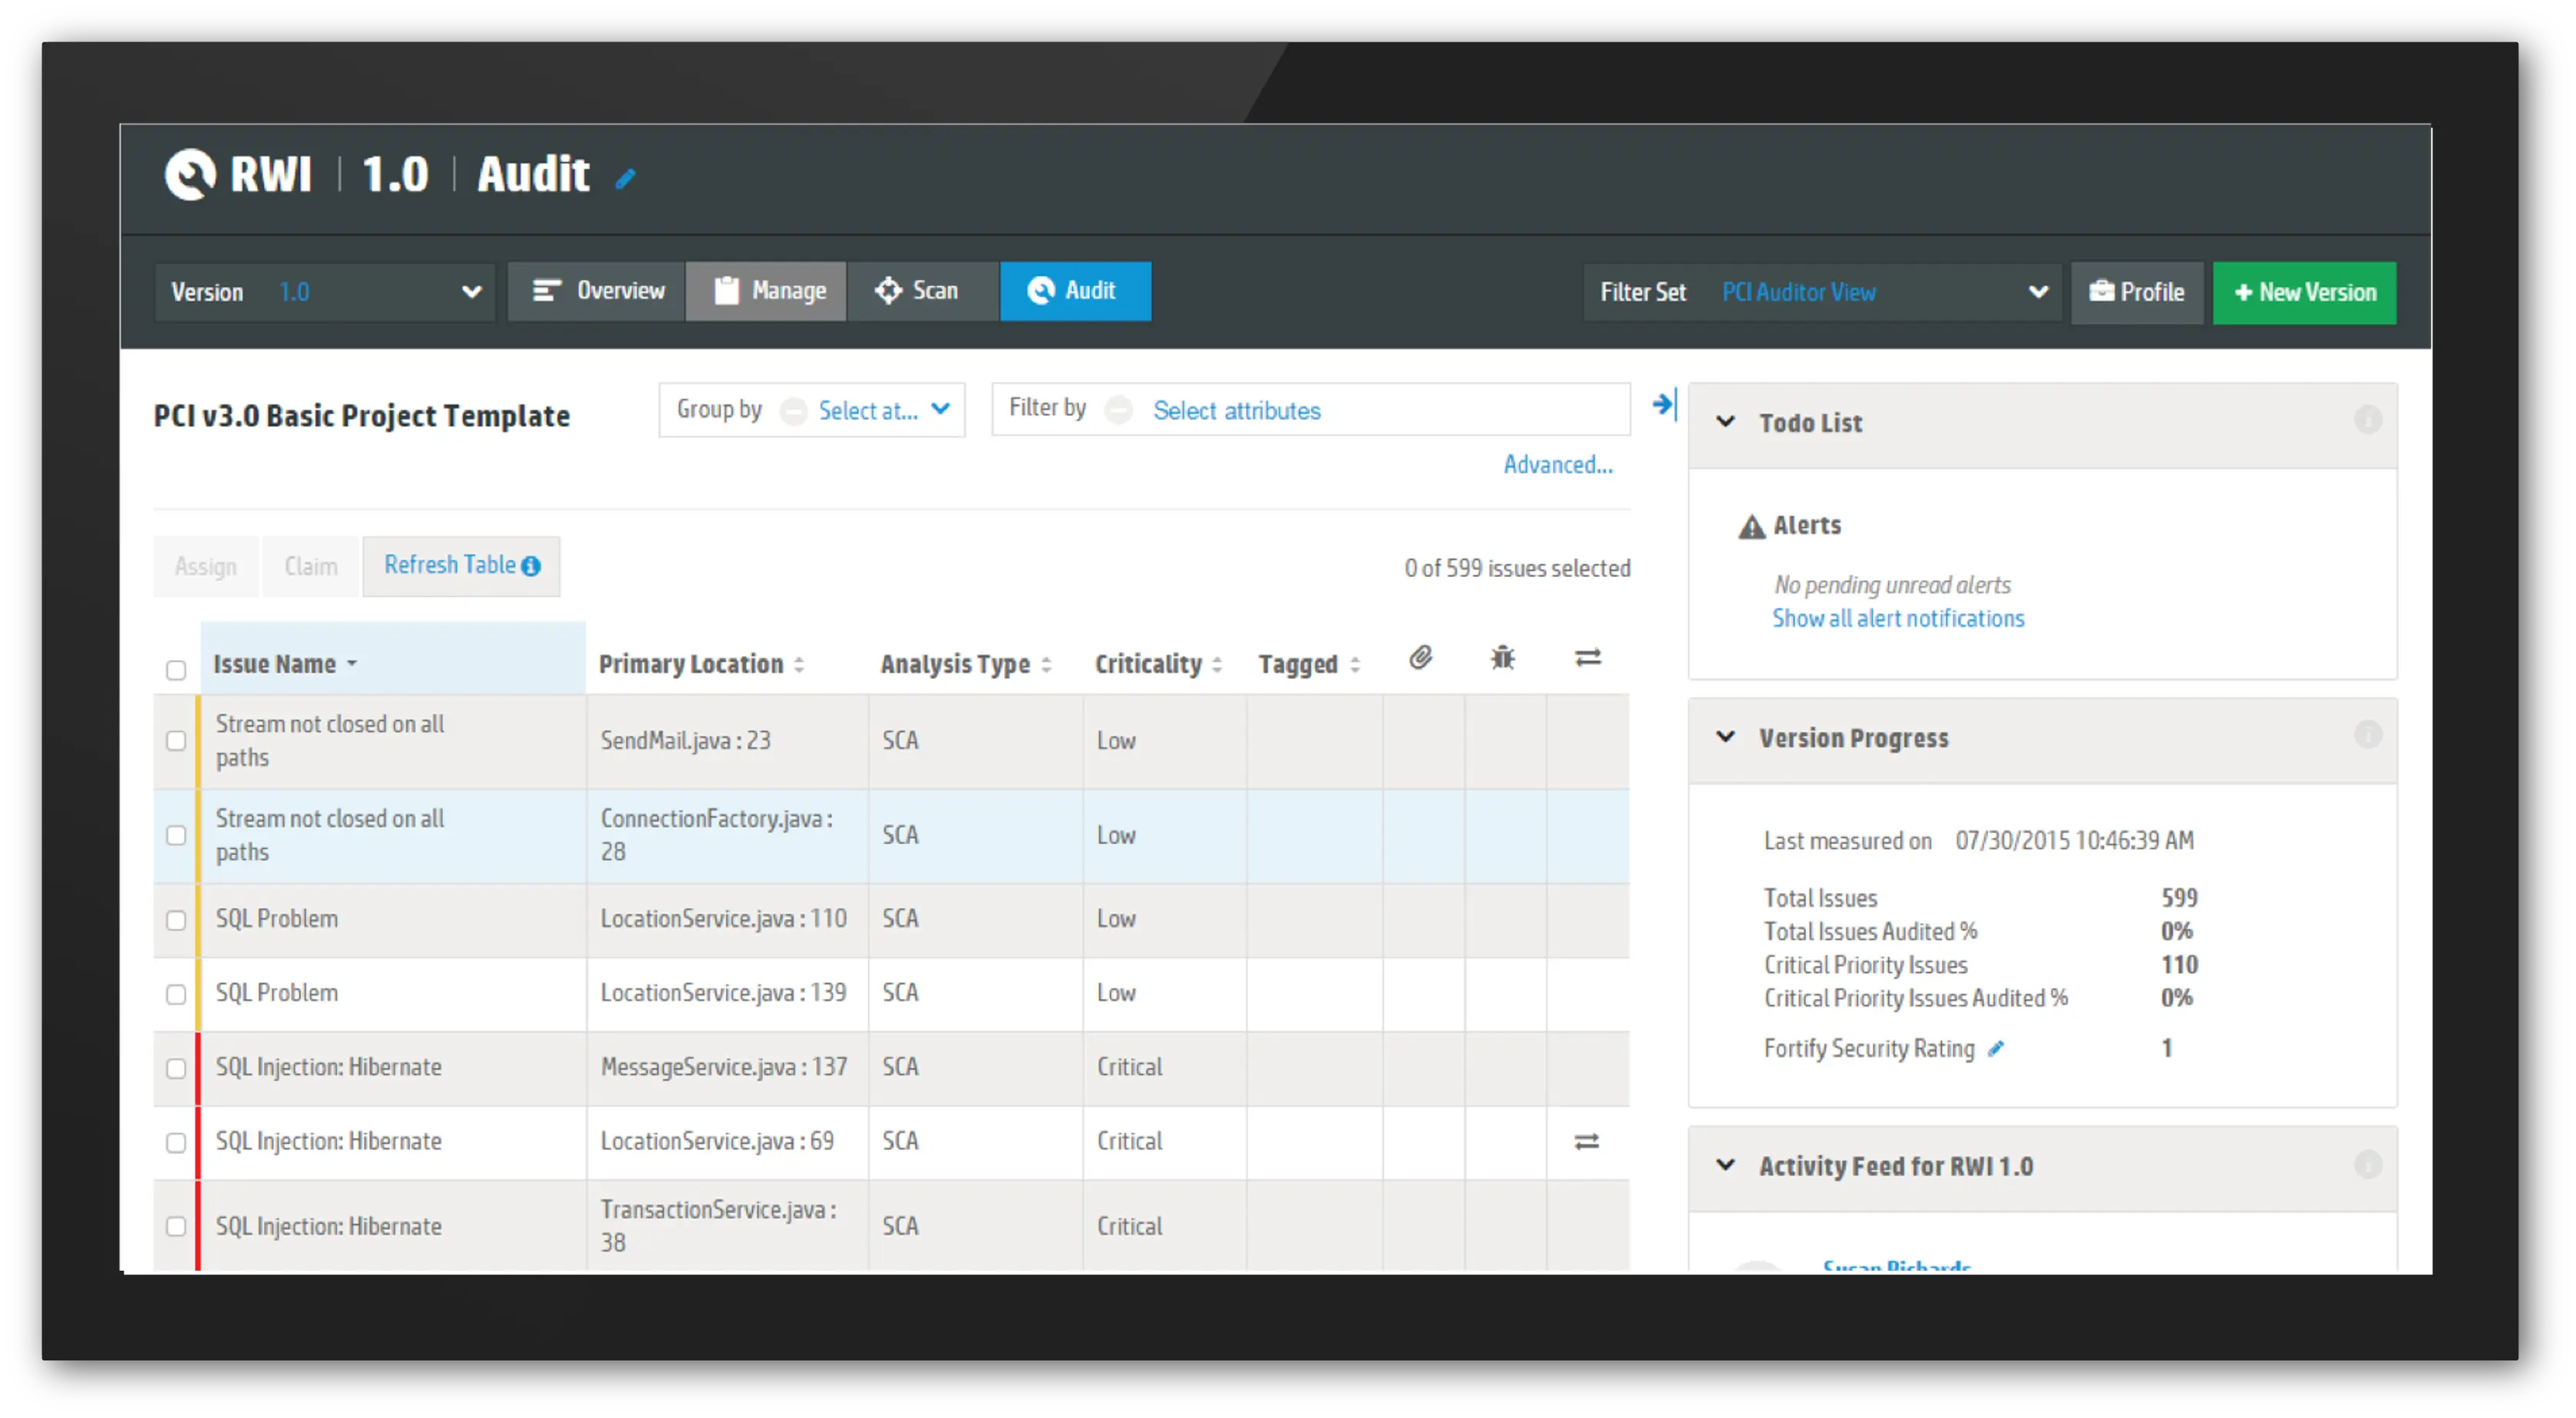Viewport: 2576px width, 1418px height.
Task: Click the pencil edit icon beside the Audit title
Action: pyautogui.click(x=625, y=179)
